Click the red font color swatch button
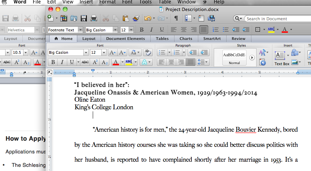Screen dimensions: 311x171 [x=116, y=62]
